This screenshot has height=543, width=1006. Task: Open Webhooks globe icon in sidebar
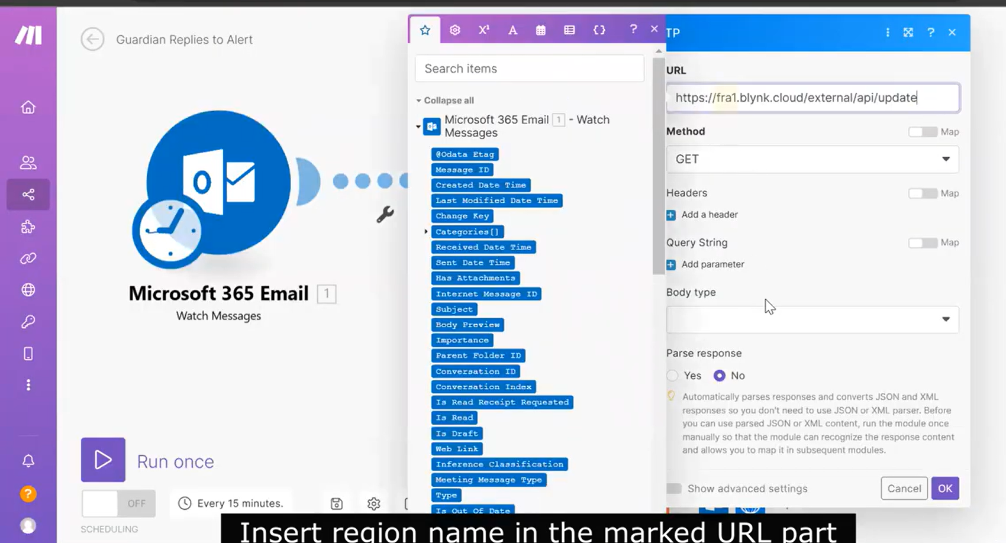28,290
